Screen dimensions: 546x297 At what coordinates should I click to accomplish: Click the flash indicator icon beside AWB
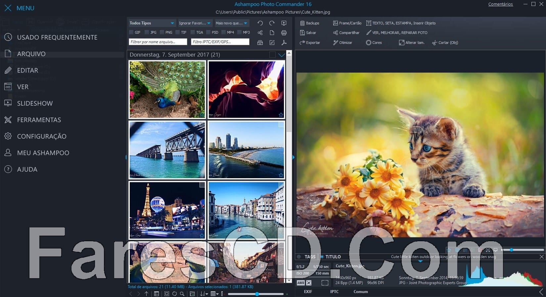(x=309, y=283)
